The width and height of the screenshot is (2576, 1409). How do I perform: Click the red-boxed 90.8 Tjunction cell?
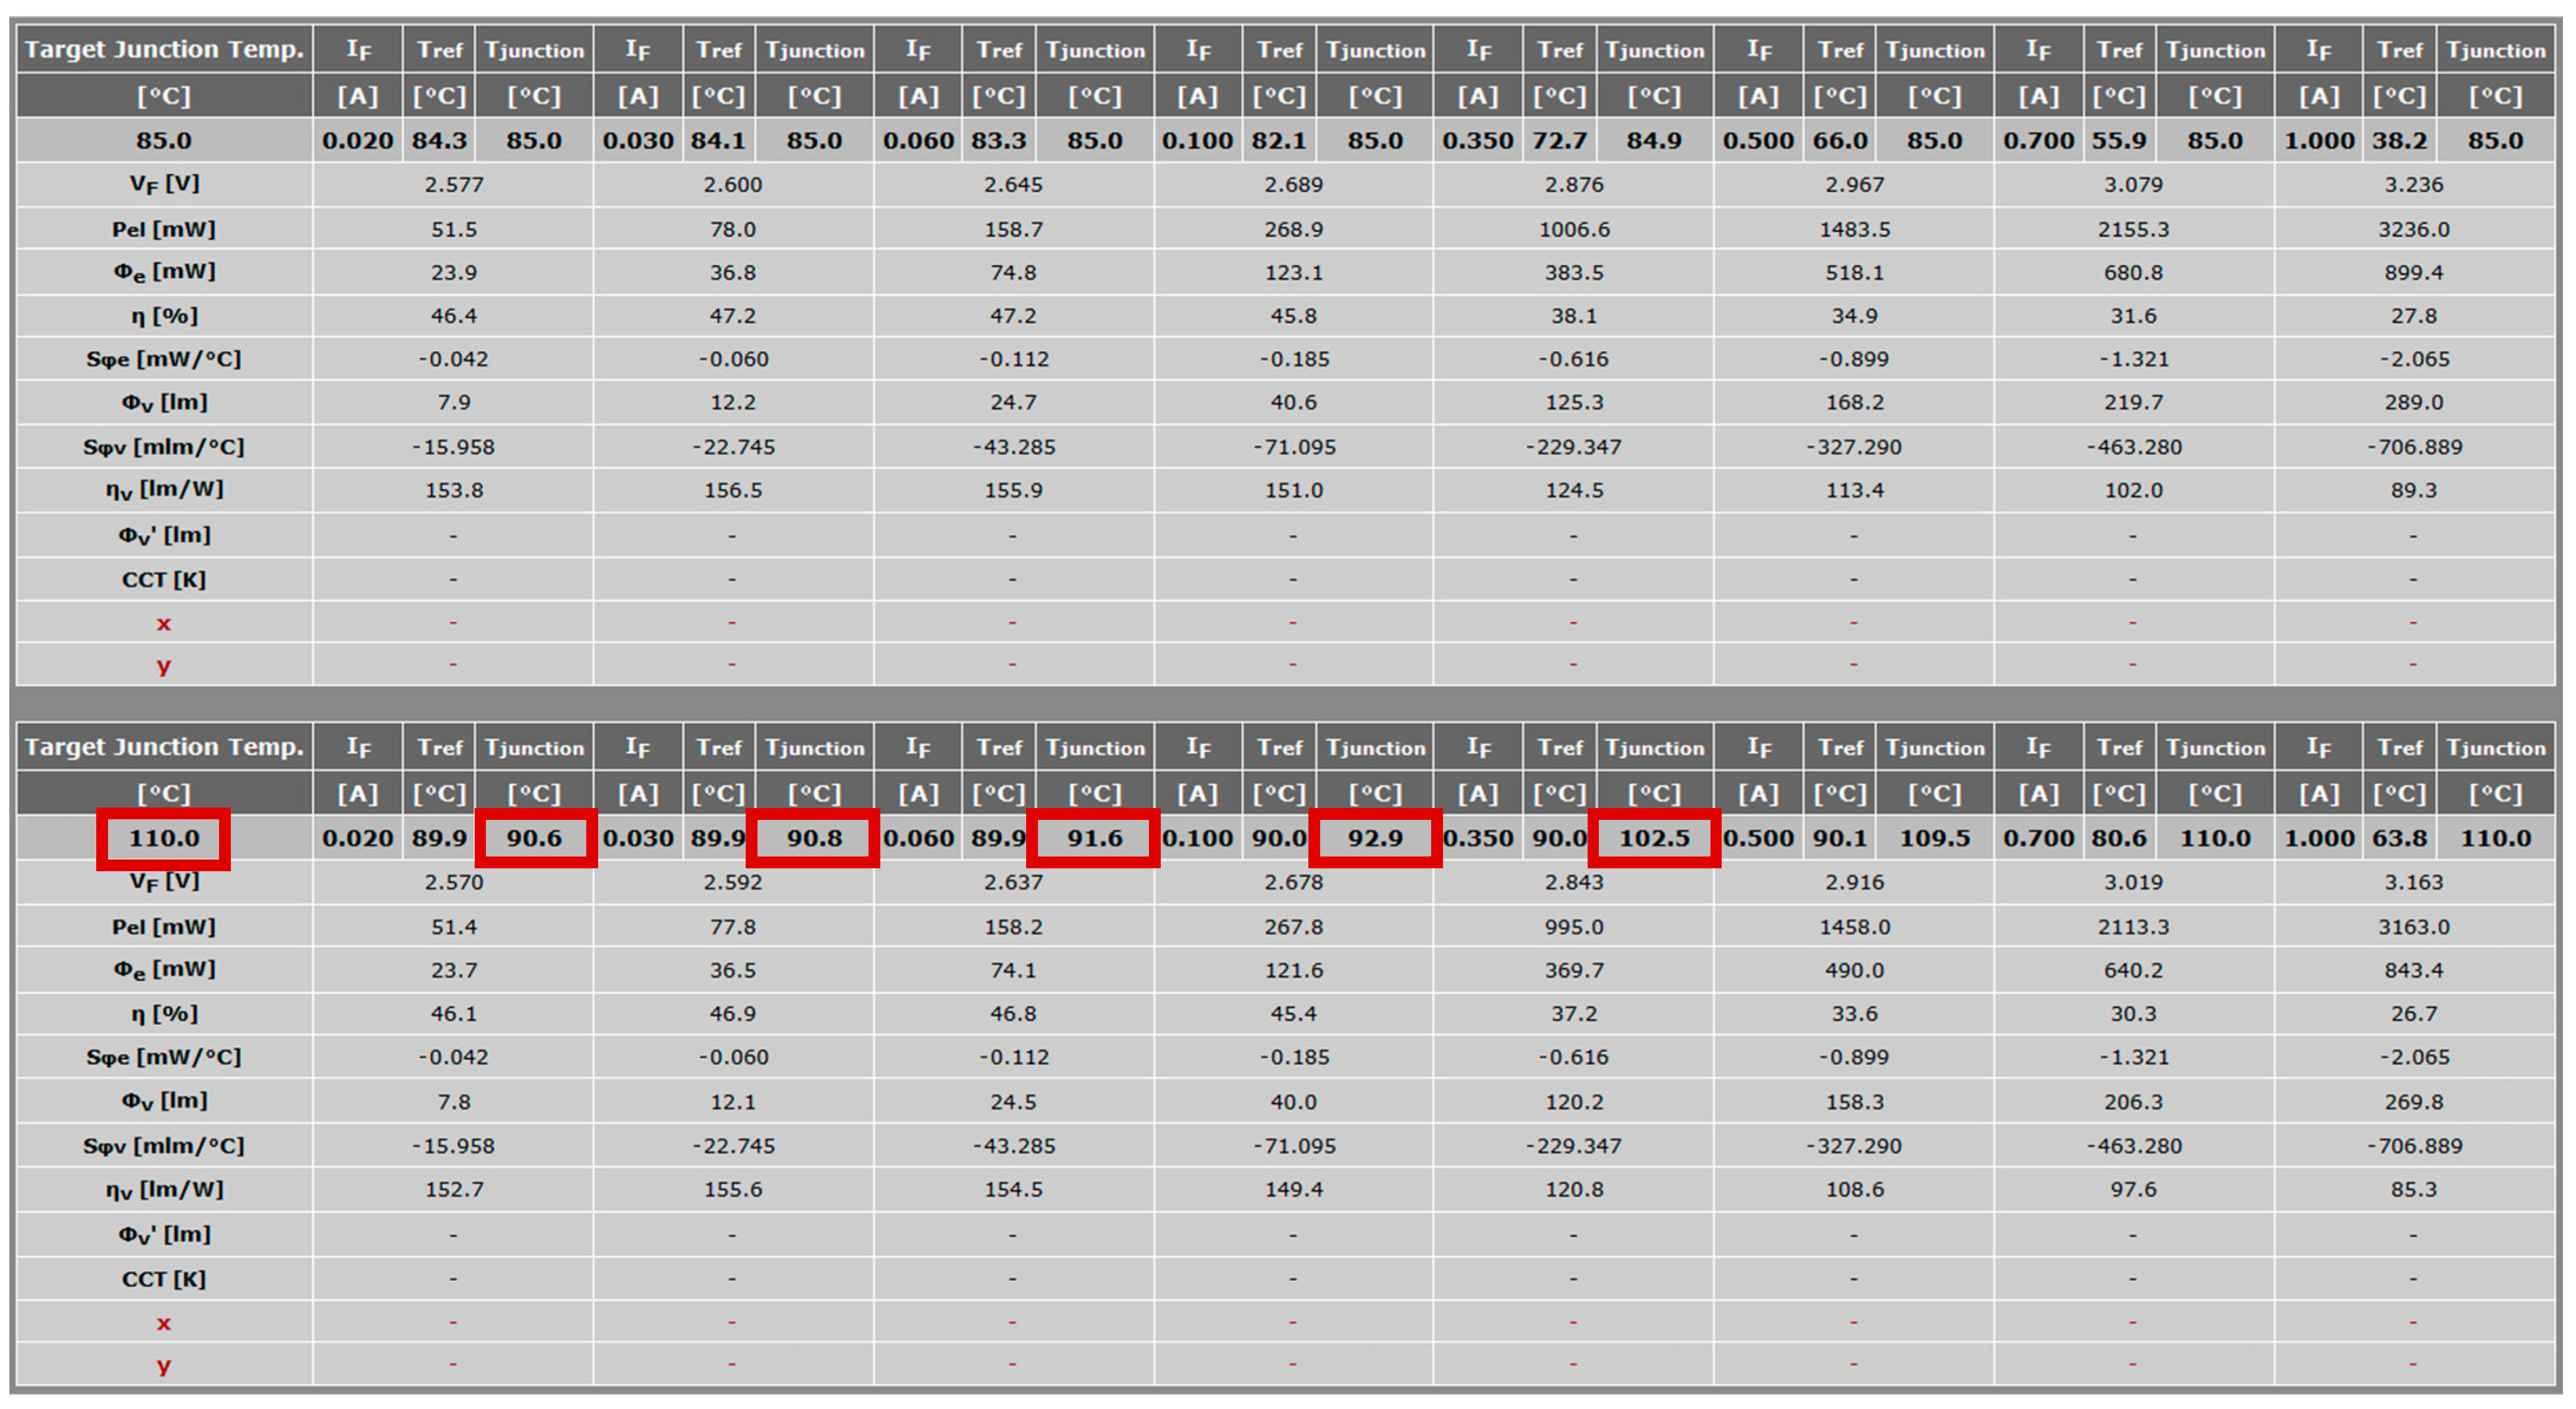[814, 838]
